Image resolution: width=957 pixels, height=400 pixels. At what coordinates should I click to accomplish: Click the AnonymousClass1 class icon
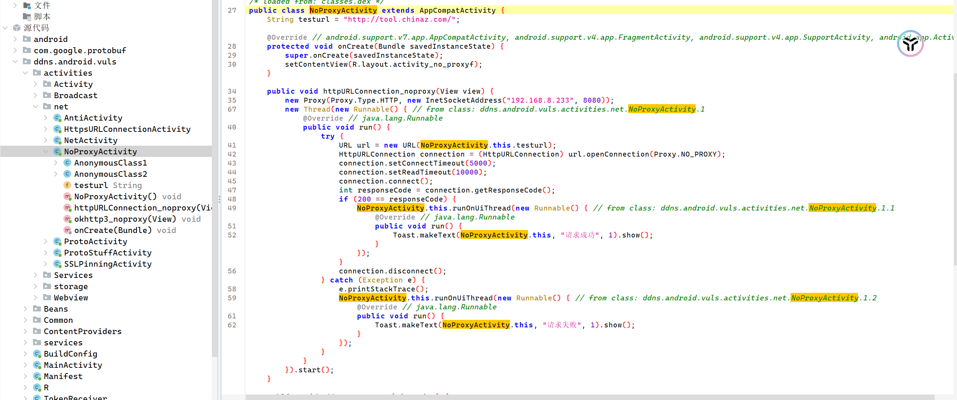(x=67, y=163)
